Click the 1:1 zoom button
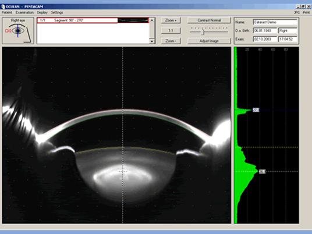 tap(171, 30)
